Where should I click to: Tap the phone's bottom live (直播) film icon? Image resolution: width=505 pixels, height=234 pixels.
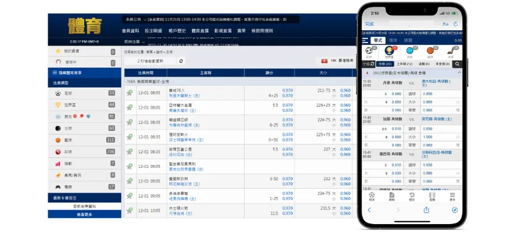tap(432, 196)
